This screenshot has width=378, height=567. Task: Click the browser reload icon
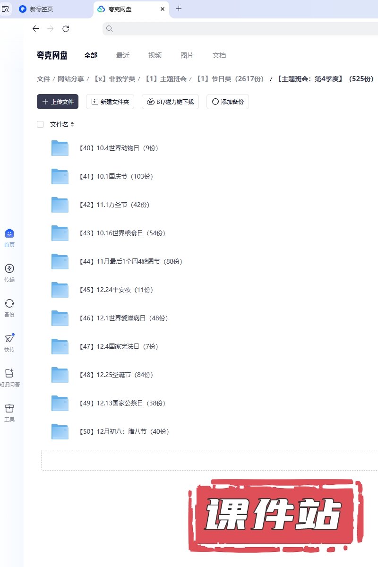(x=66, y=29)
